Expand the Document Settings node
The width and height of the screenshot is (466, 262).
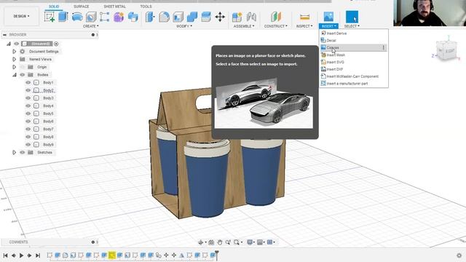pyautogui.click(x=14, y=52)
